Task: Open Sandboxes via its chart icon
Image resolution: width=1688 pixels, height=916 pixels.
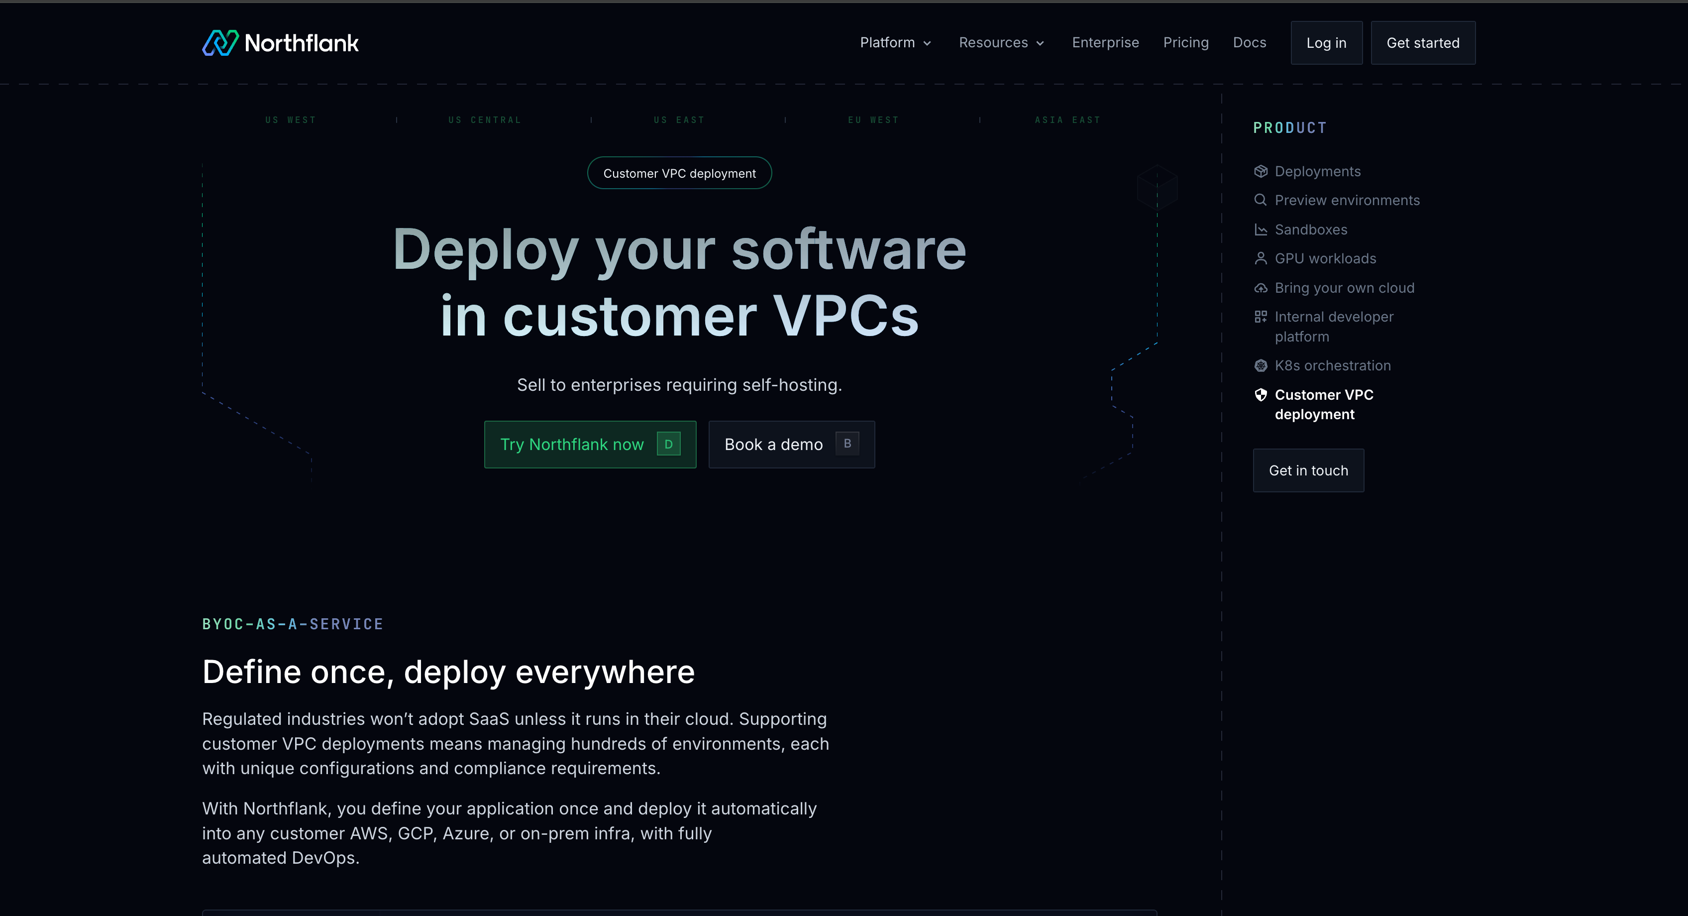Action: click(x=1261, y=229)
